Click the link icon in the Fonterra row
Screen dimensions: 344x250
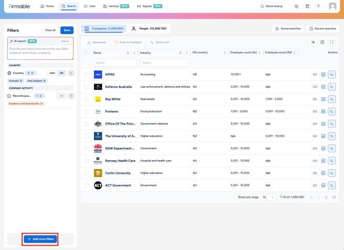point(315,111)
